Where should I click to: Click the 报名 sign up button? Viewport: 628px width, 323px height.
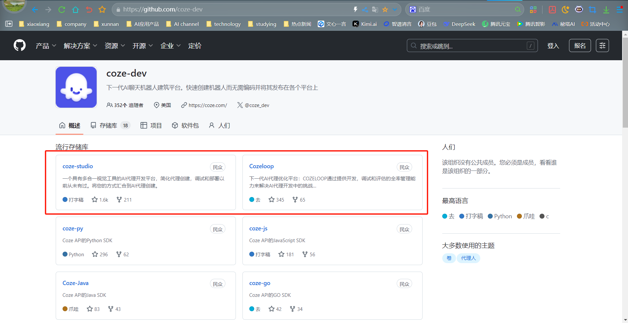click(580, 45)
